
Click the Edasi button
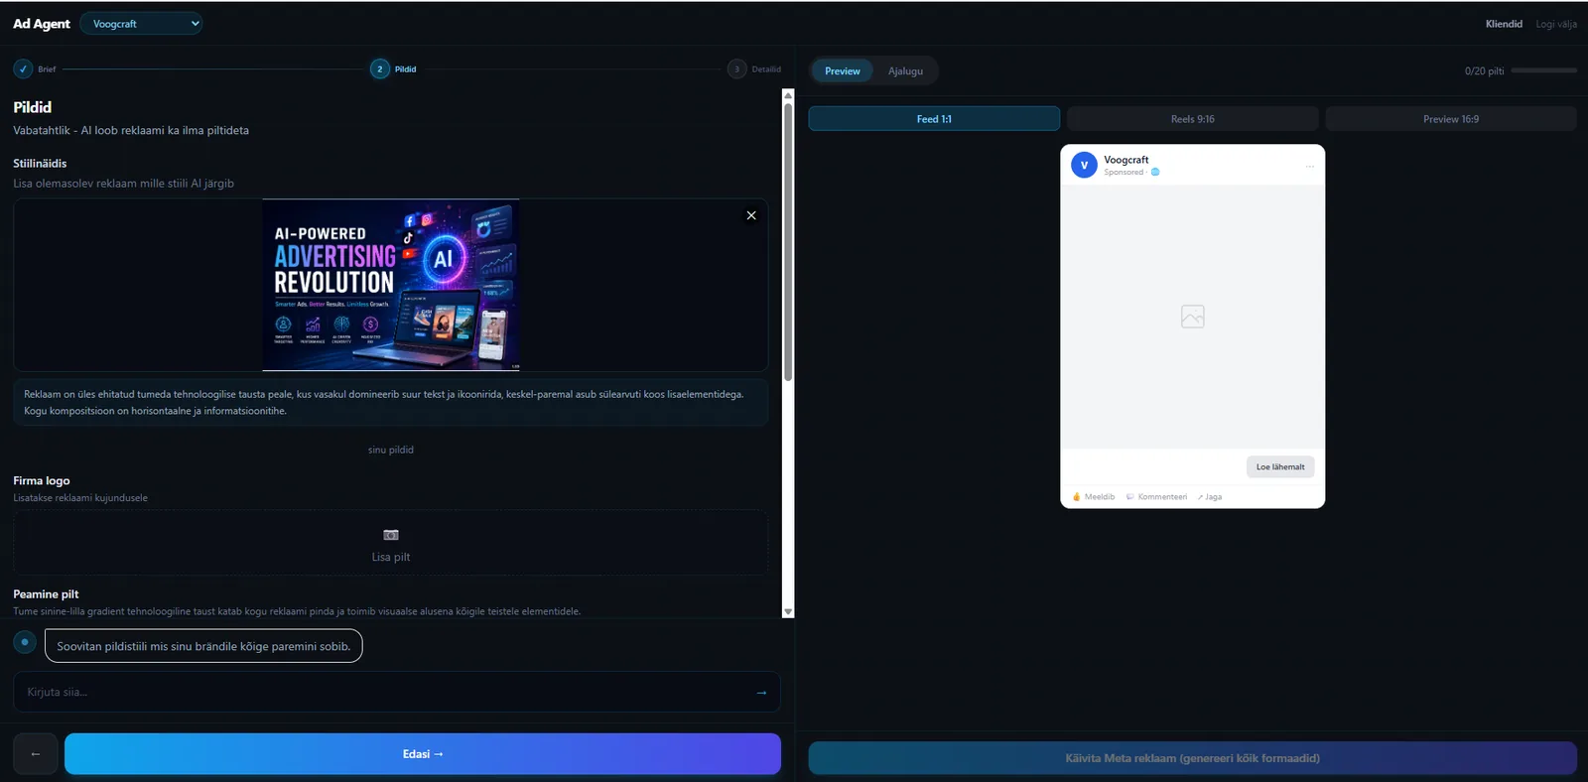pos(423,754)
